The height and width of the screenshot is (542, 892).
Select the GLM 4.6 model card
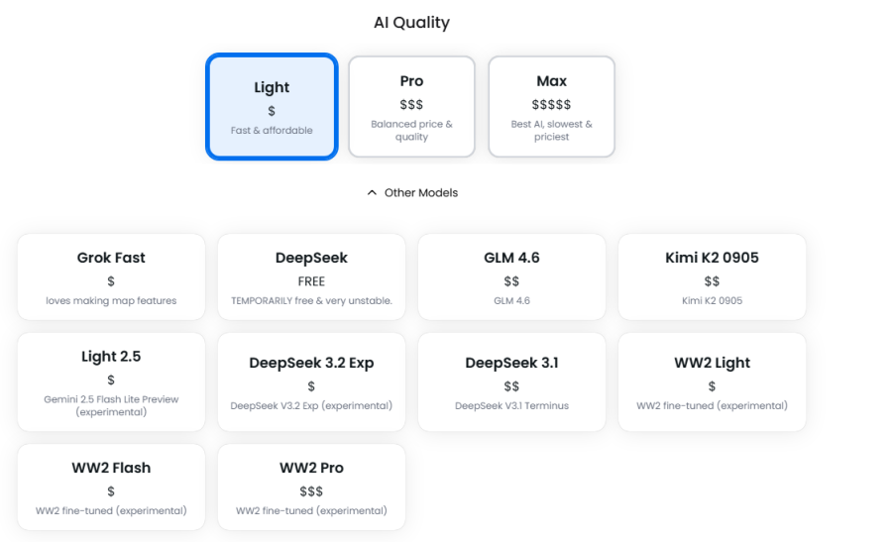(x=511, y=276)
